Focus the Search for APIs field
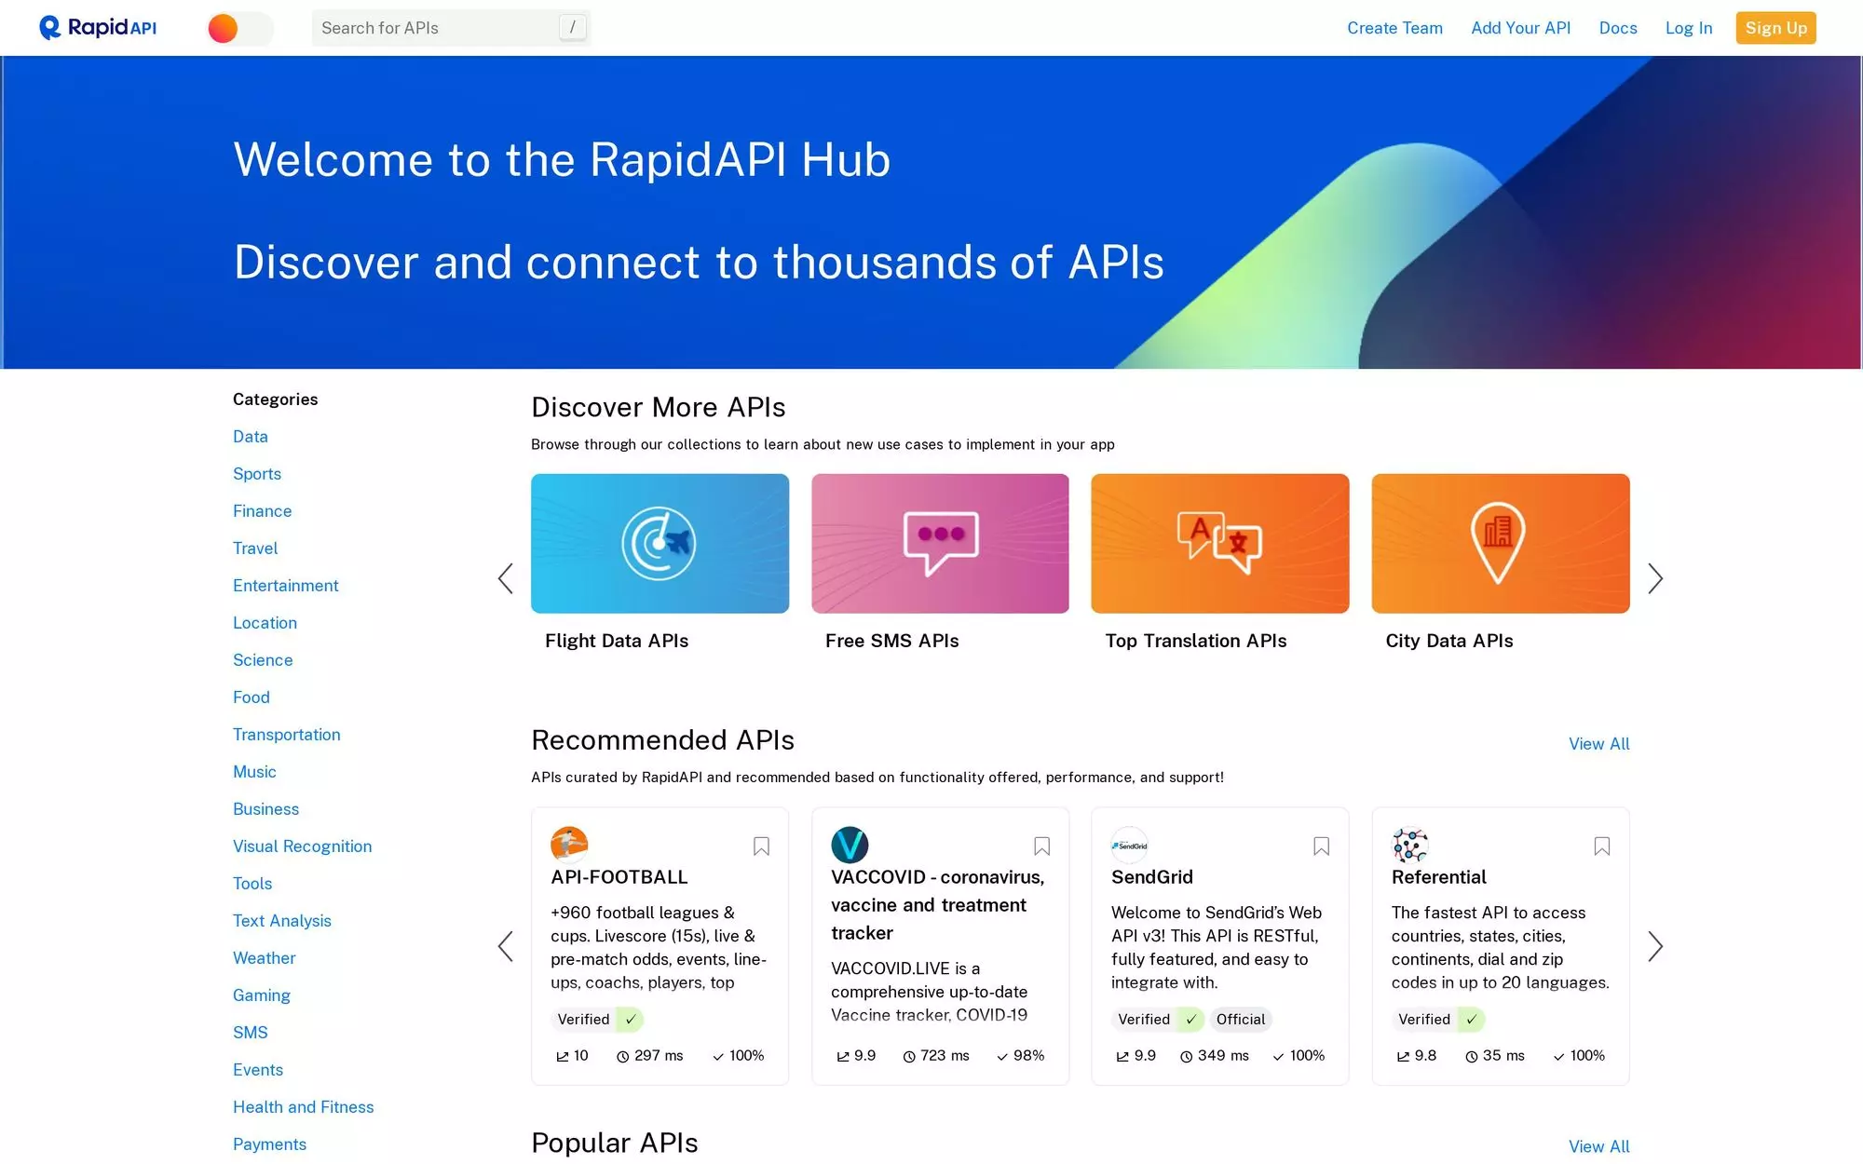1863x1164 pixels. [x=451, y=28]
